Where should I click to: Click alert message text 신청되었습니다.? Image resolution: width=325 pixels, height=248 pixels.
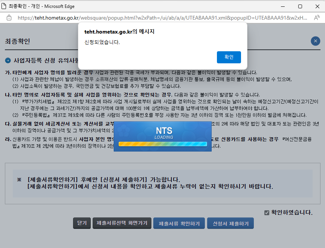(x=102, y=42)
